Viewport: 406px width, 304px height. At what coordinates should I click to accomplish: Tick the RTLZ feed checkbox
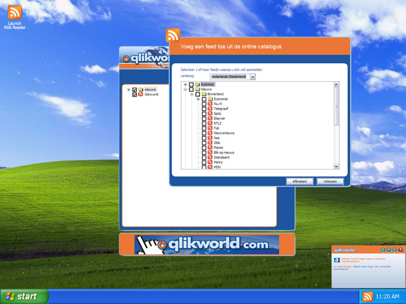pos(204,124)
